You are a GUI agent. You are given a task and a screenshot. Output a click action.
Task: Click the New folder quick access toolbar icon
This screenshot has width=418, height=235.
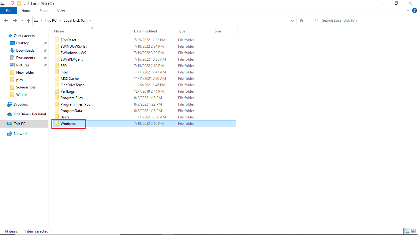pos(19,4)
